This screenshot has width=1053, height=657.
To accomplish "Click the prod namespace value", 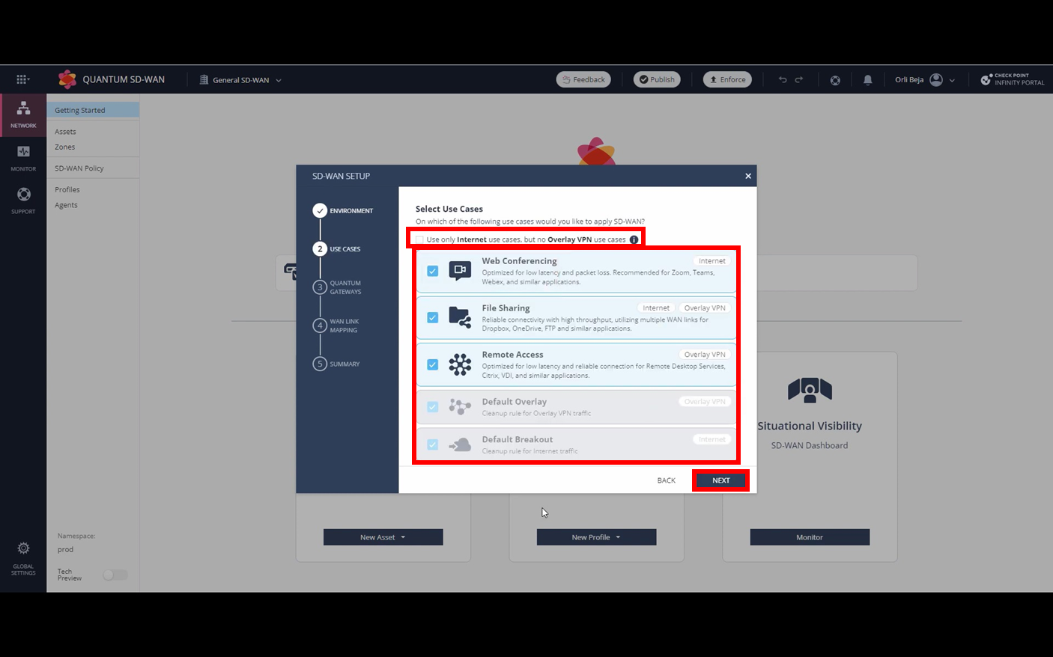I will tap(66, 549).
